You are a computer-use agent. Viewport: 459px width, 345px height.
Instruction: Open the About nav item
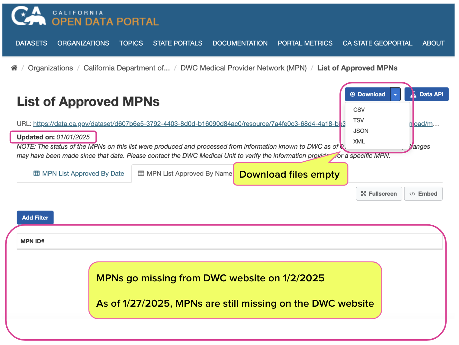coord(433,43)
